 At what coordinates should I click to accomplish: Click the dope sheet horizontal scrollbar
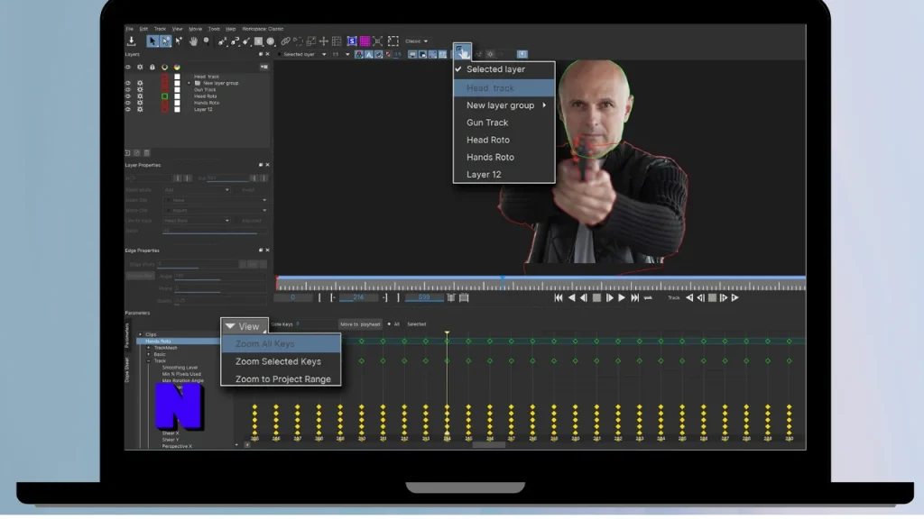pos(488,445)
